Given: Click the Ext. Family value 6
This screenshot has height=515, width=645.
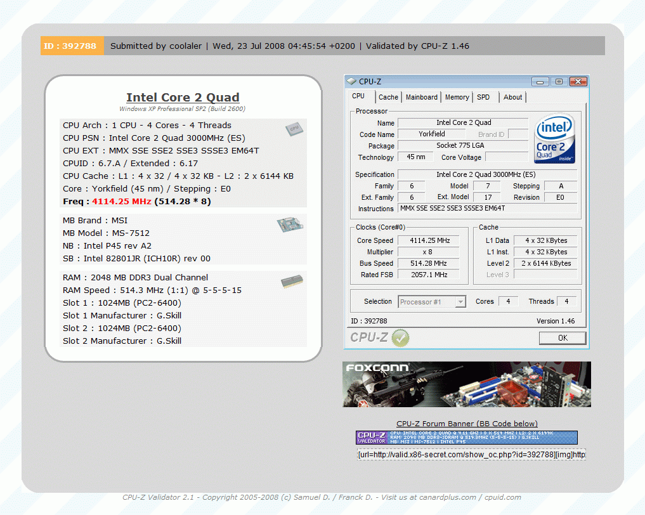Looking at the screenshot, I should (412, 197).
